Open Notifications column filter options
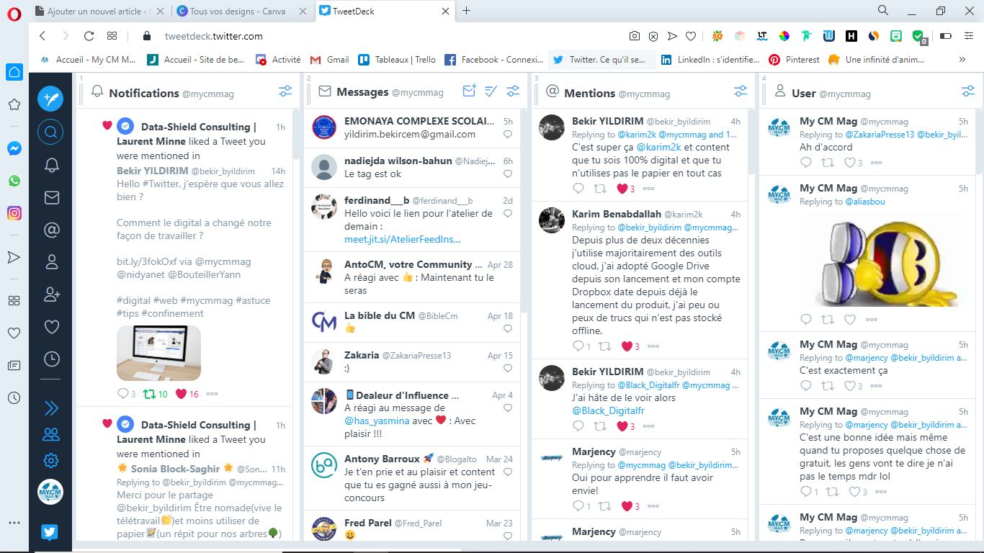 (x=285, y=91)
